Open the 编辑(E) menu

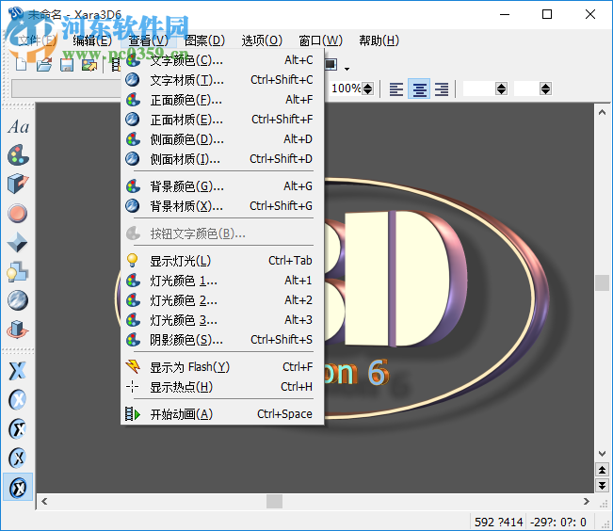point(92,40)
